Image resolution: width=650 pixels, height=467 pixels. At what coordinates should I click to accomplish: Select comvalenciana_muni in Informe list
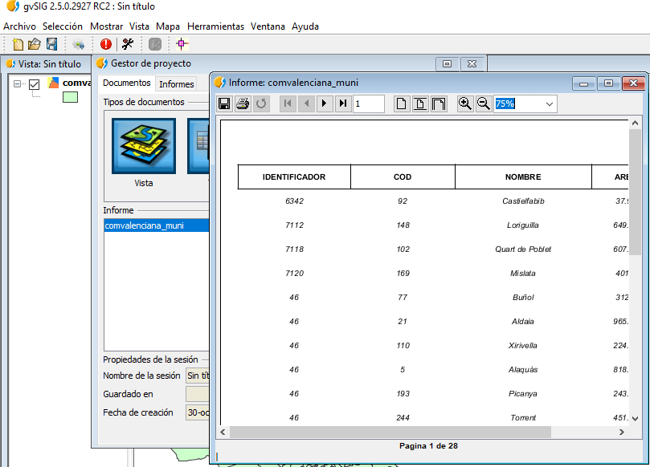click(x=145, y=225)
